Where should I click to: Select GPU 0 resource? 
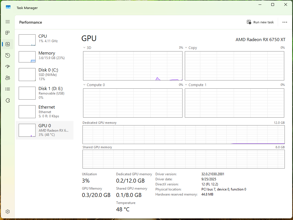point(45,130)
